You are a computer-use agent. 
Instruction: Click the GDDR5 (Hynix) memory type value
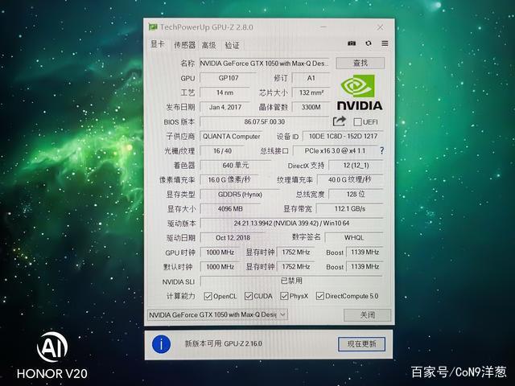240,195
